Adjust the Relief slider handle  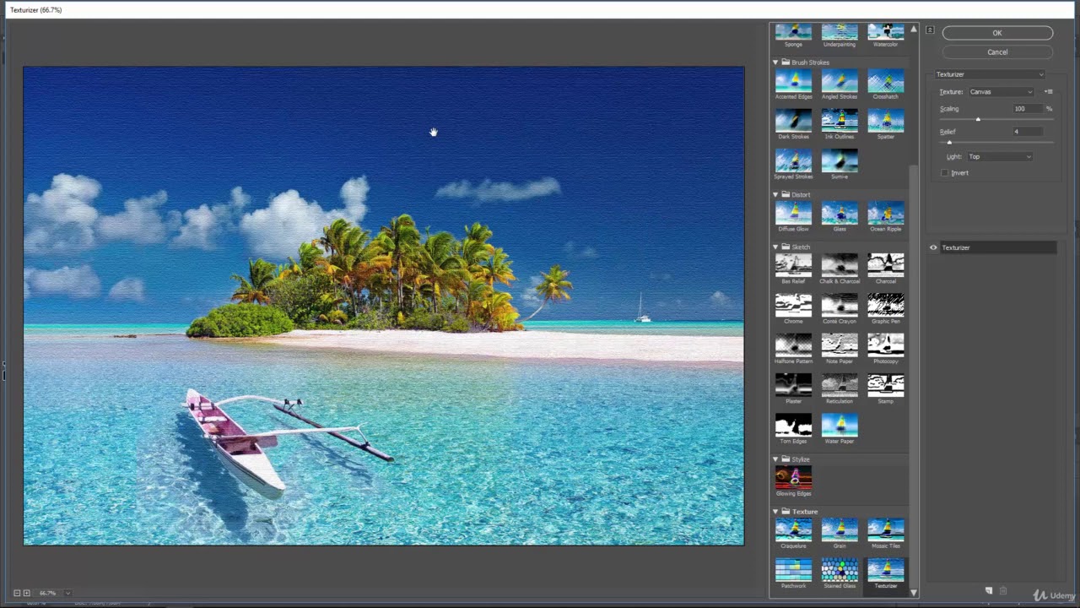click(x=949, y=143)
